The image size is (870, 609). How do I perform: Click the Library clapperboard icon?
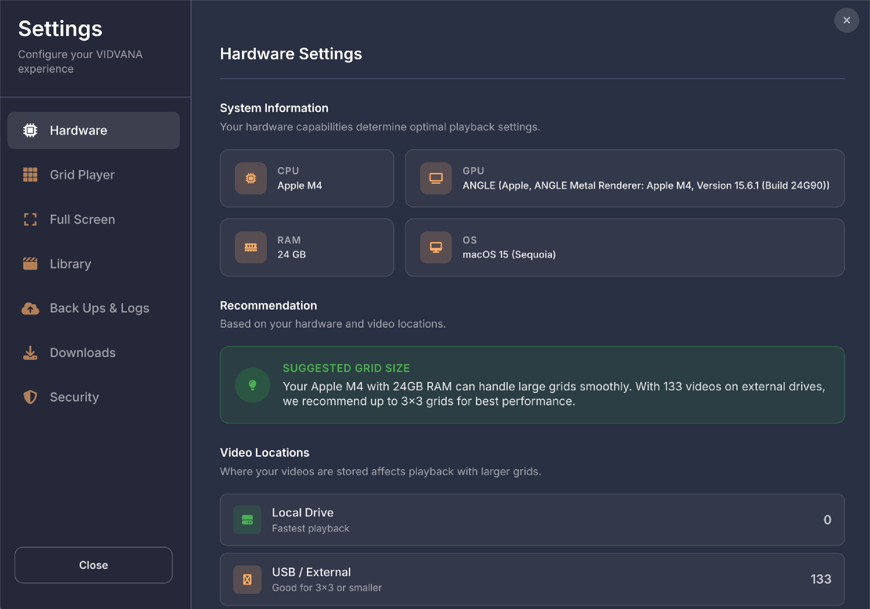click(x=30, y=264)
